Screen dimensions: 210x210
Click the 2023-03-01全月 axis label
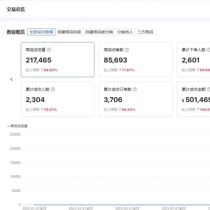coord(81,208)
